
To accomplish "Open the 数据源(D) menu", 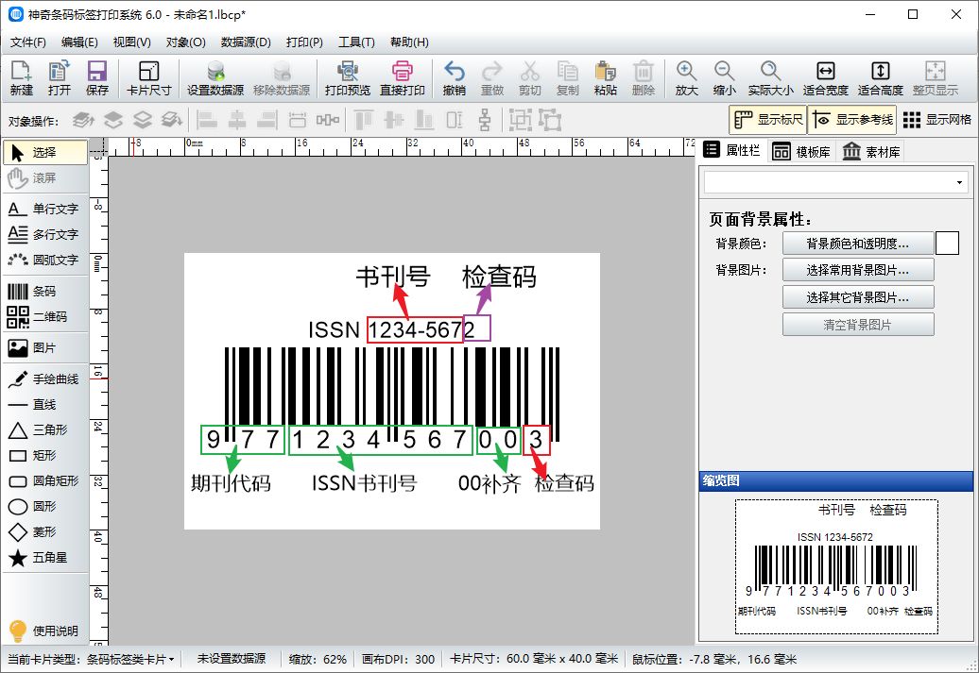I will (246, 42).
